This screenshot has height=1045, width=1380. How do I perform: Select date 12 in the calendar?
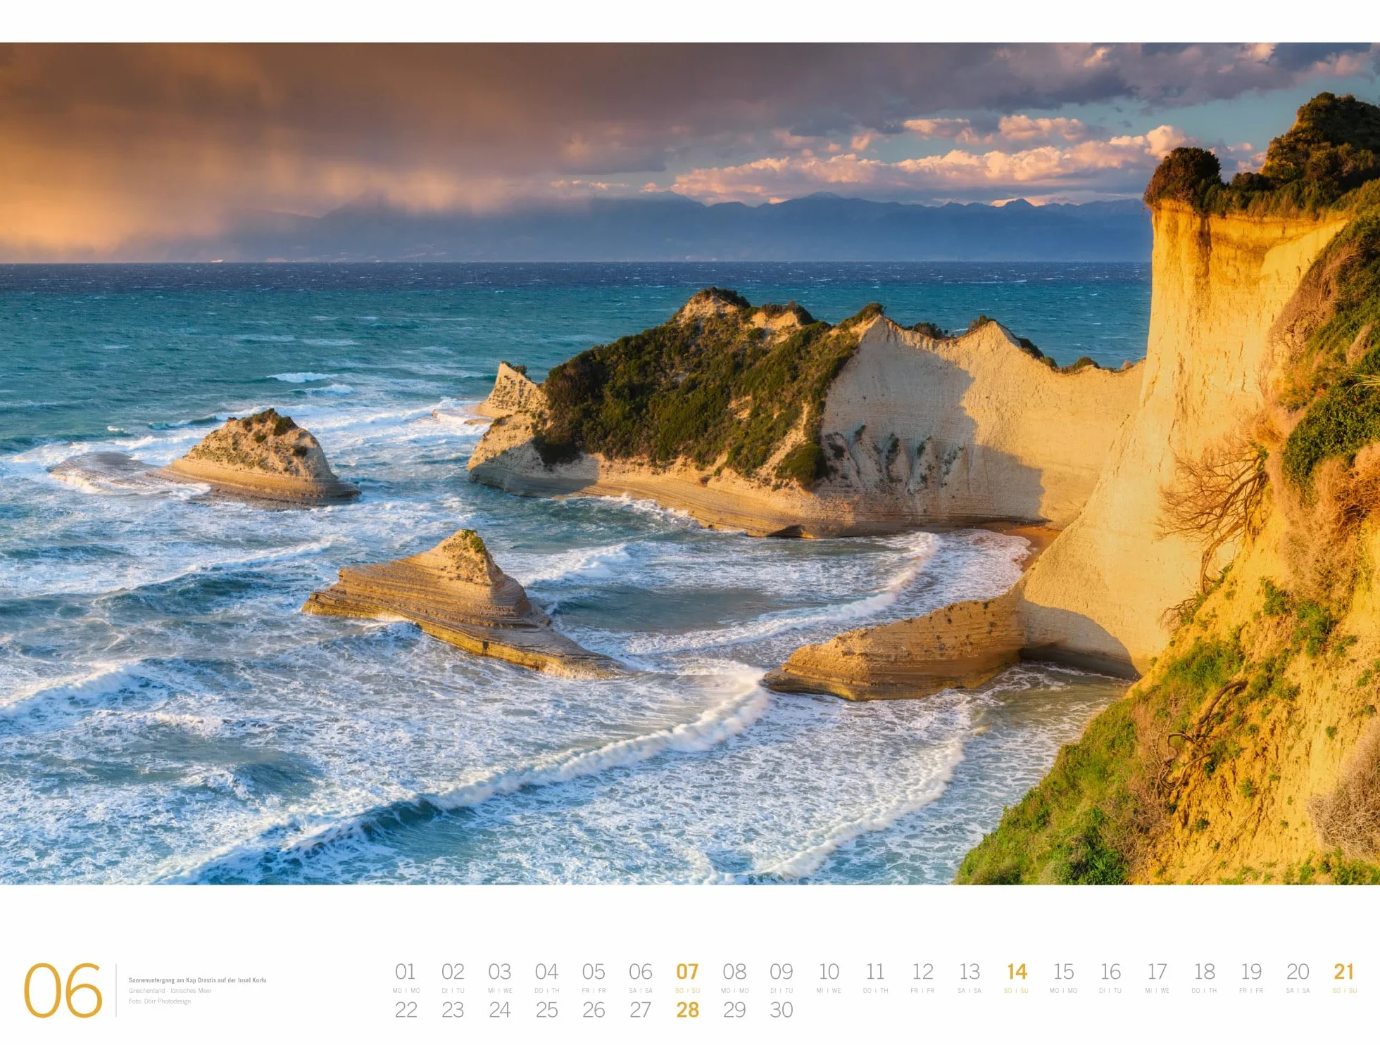click(x=922, y=972)
